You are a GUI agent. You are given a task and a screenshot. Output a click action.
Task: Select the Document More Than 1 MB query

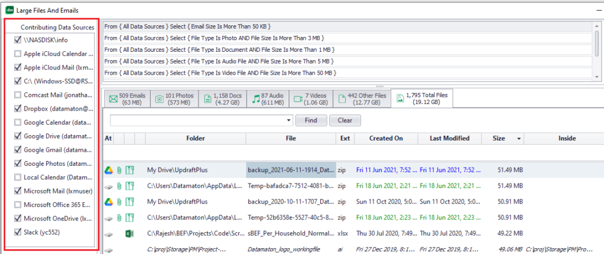coord(347,49)
